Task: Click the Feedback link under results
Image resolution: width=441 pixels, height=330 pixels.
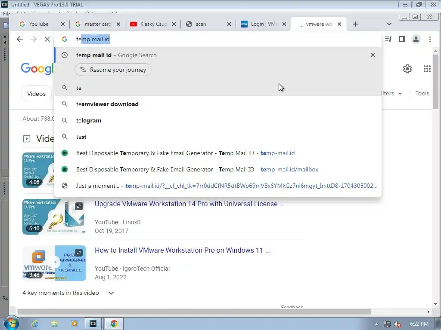Action: pos(292,307)
